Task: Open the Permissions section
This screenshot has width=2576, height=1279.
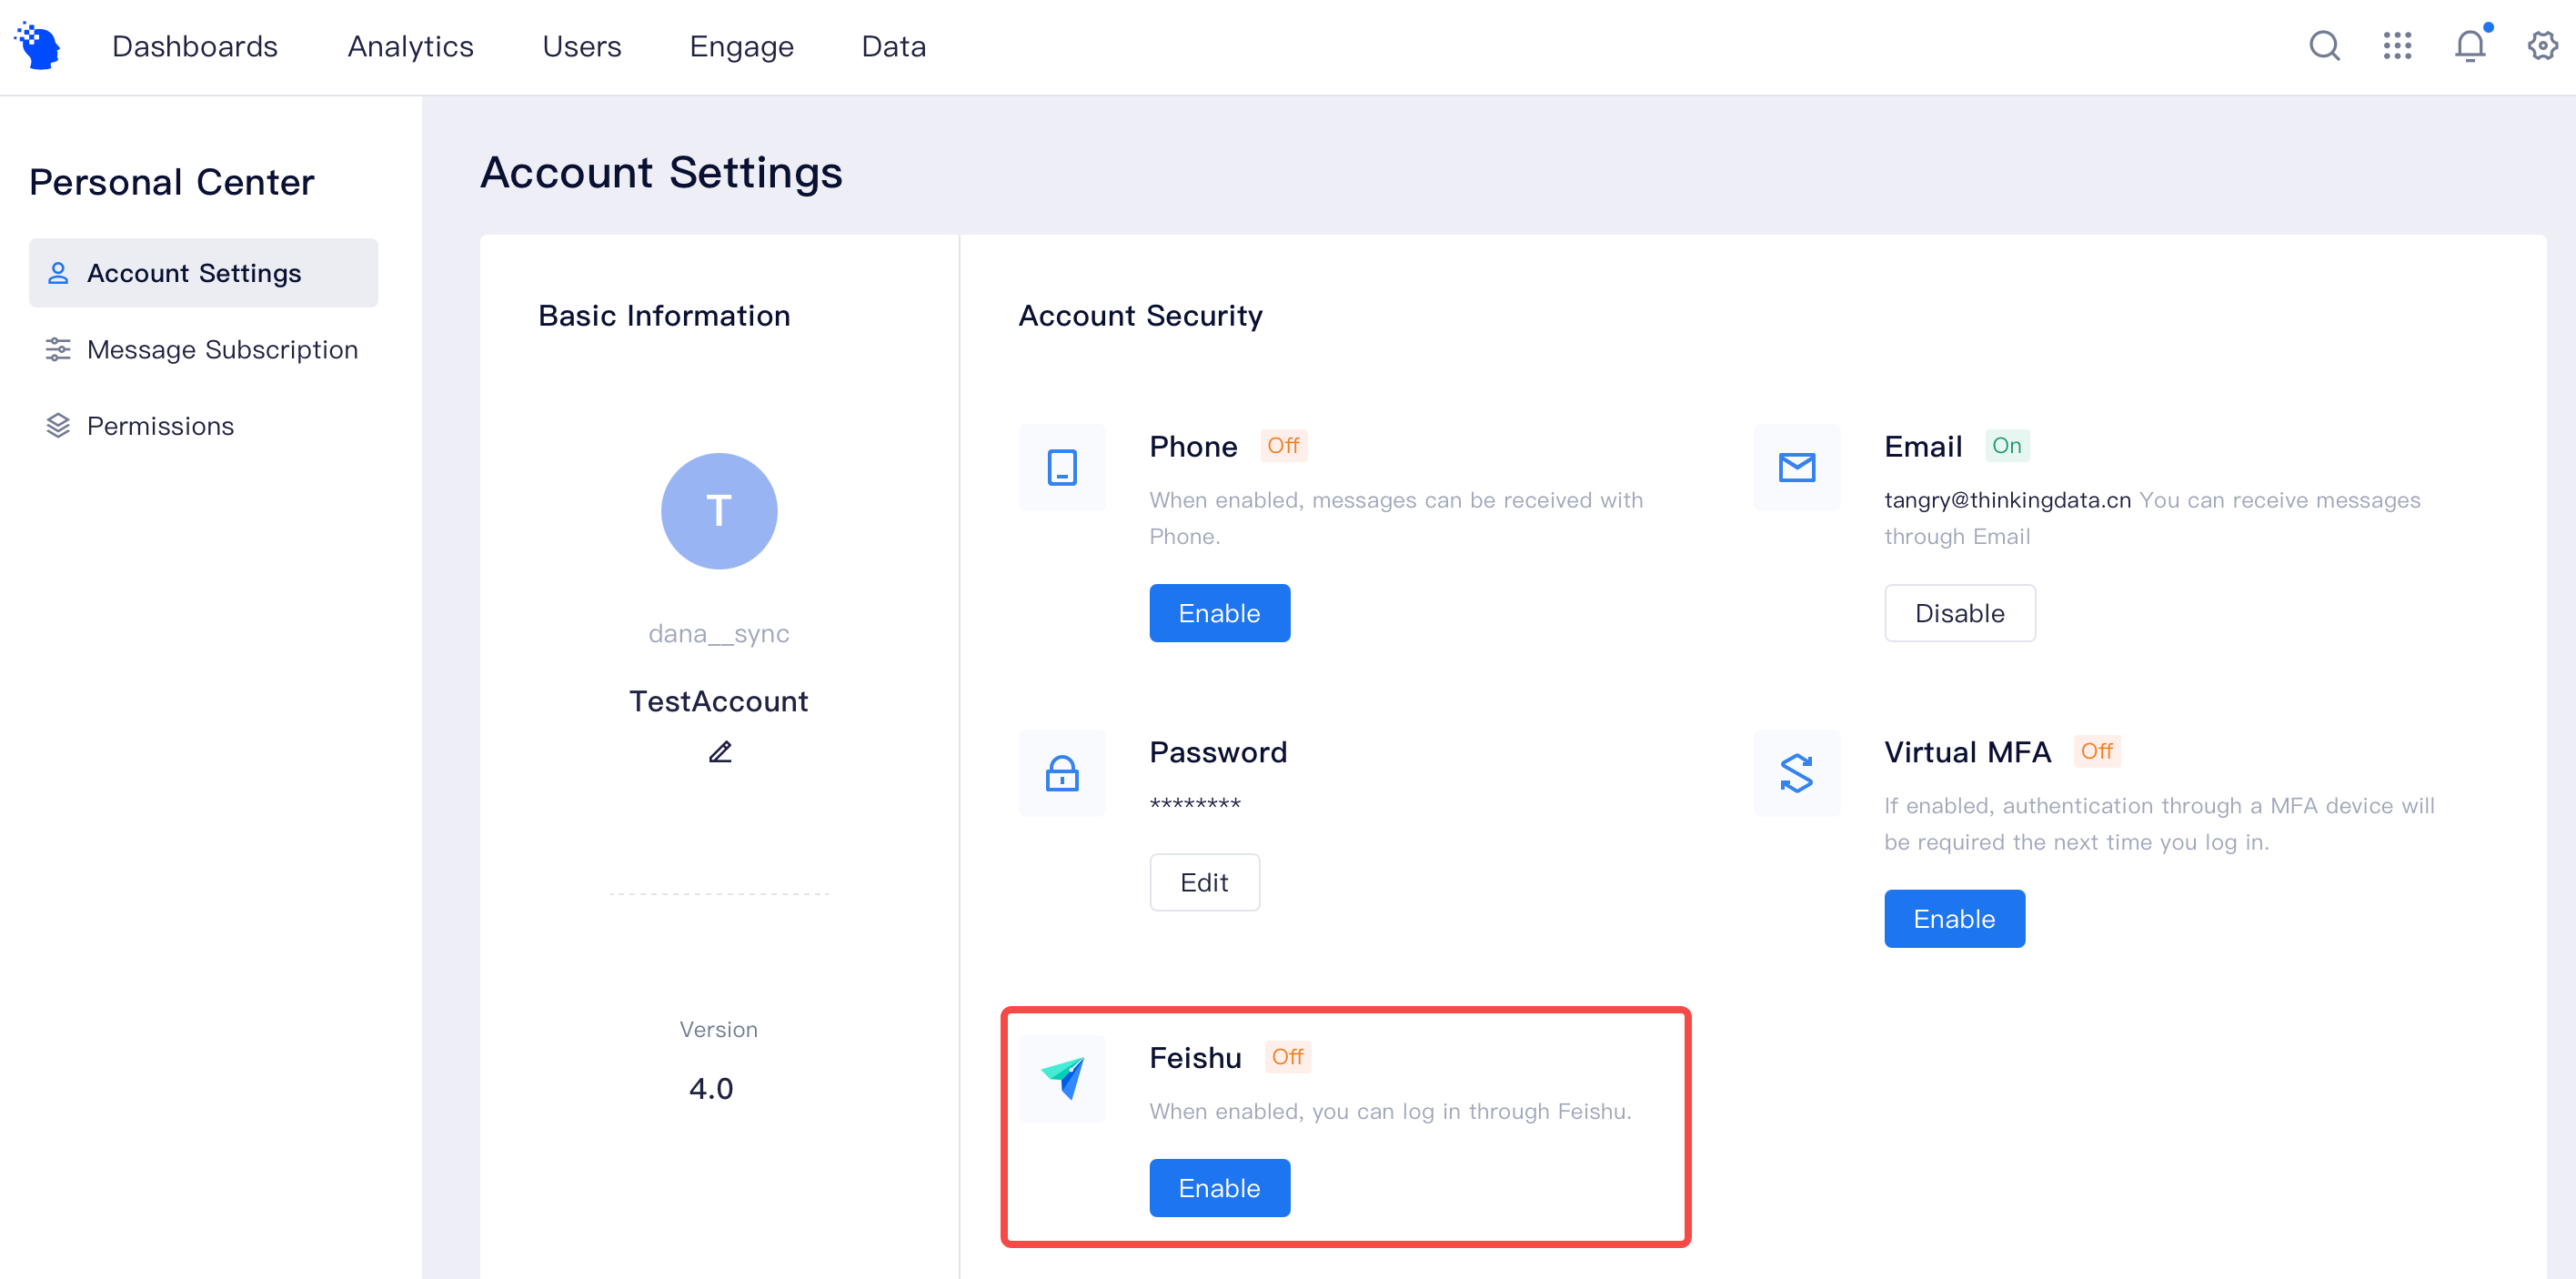Action: click(x=160, y=426)
